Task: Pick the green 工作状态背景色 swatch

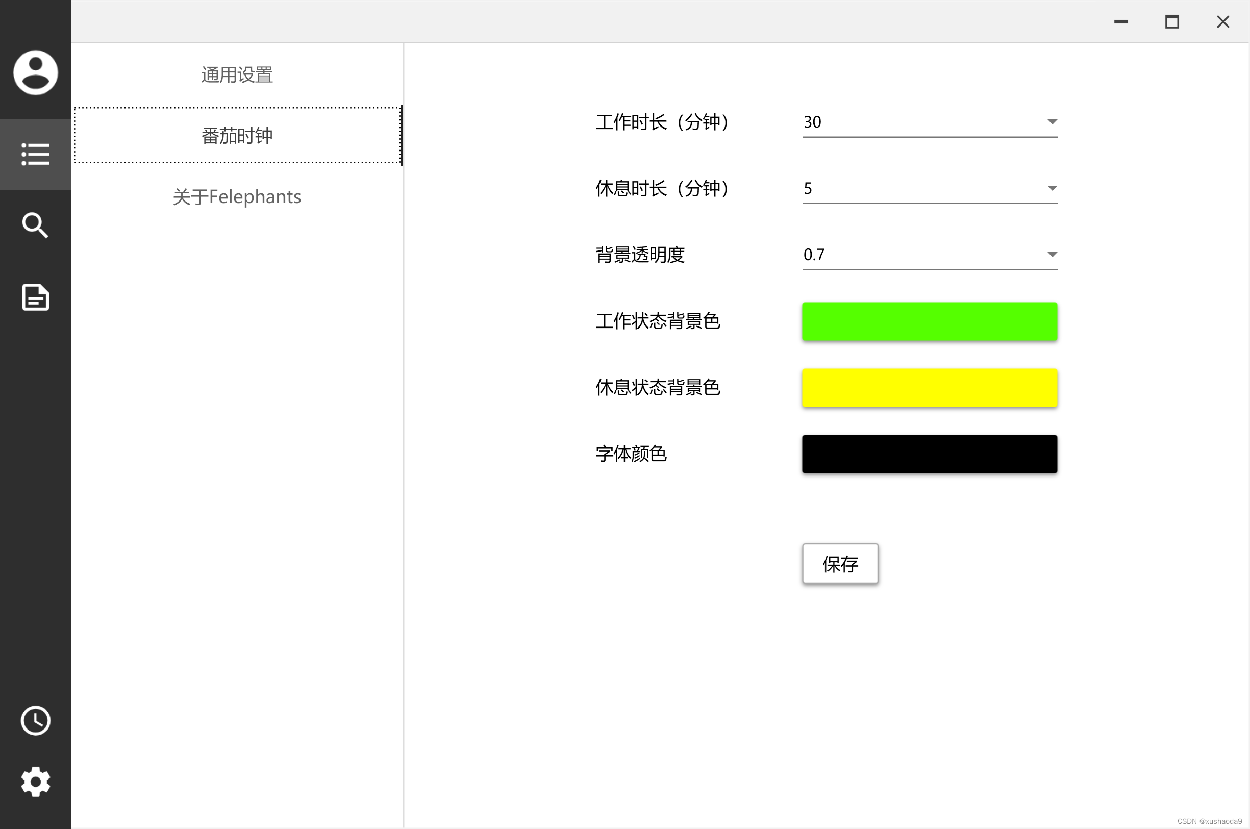Action: pos(929,321)
